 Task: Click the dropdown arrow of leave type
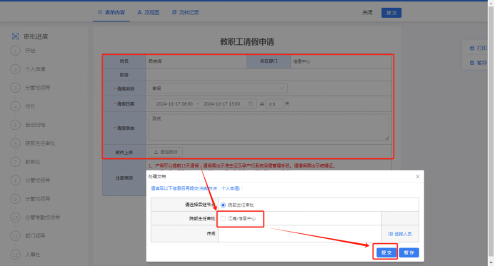tap(282, 88)
